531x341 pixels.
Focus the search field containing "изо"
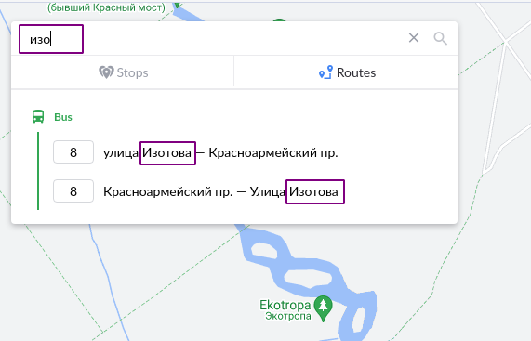tap(210, 39)
